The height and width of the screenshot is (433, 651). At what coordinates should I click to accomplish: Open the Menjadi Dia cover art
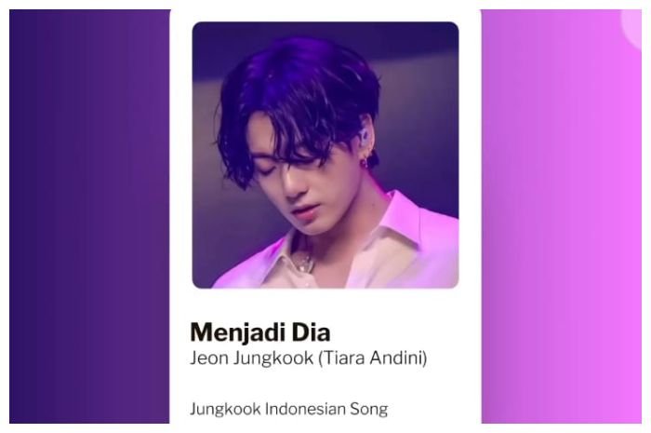(325, 155)
